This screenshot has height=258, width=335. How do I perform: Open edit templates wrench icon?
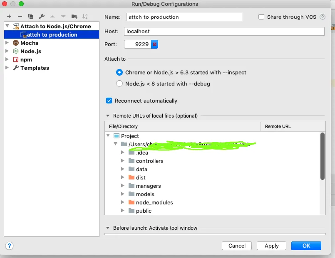coord(42,17)
